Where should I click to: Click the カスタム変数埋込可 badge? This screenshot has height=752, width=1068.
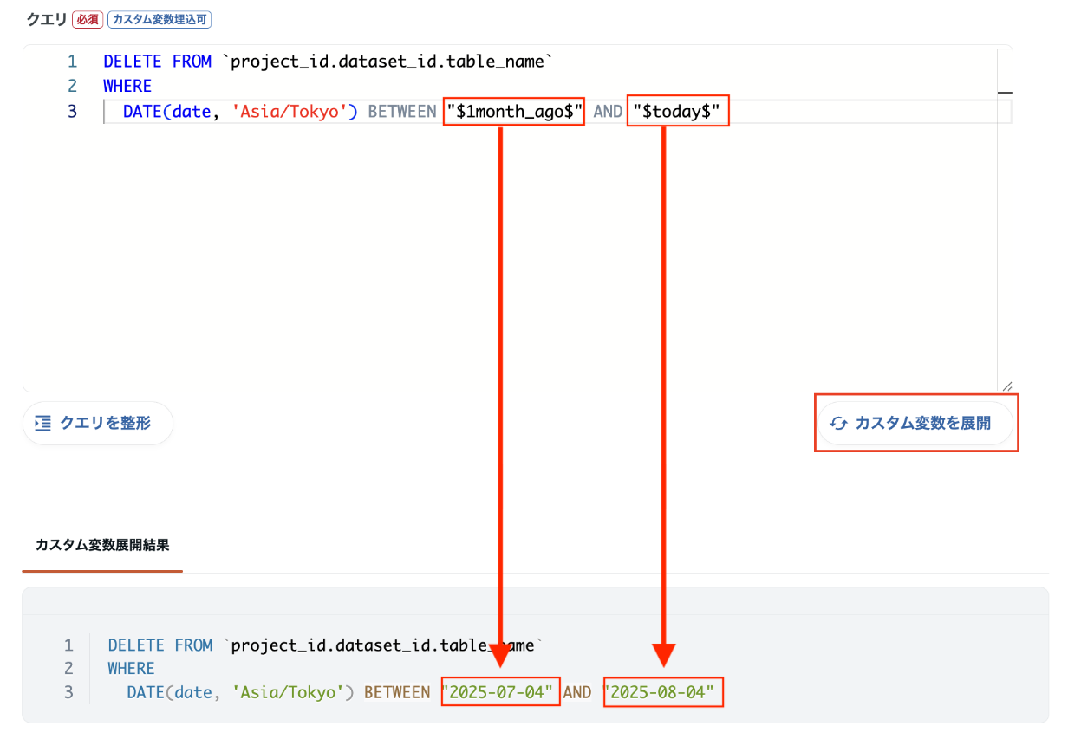(160, 19)
